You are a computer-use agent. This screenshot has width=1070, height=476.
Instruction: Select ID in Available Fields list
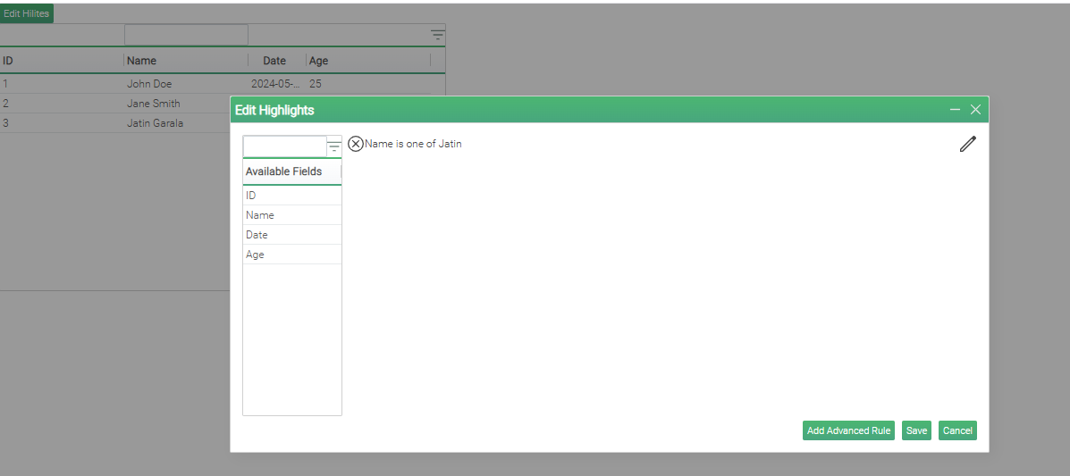coord(291,196)
